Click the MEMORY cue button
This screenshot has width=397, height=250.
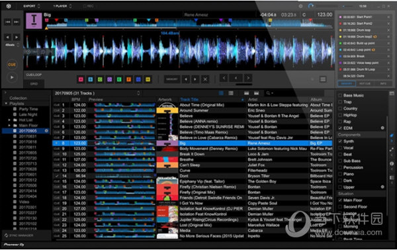click(172, 79)
